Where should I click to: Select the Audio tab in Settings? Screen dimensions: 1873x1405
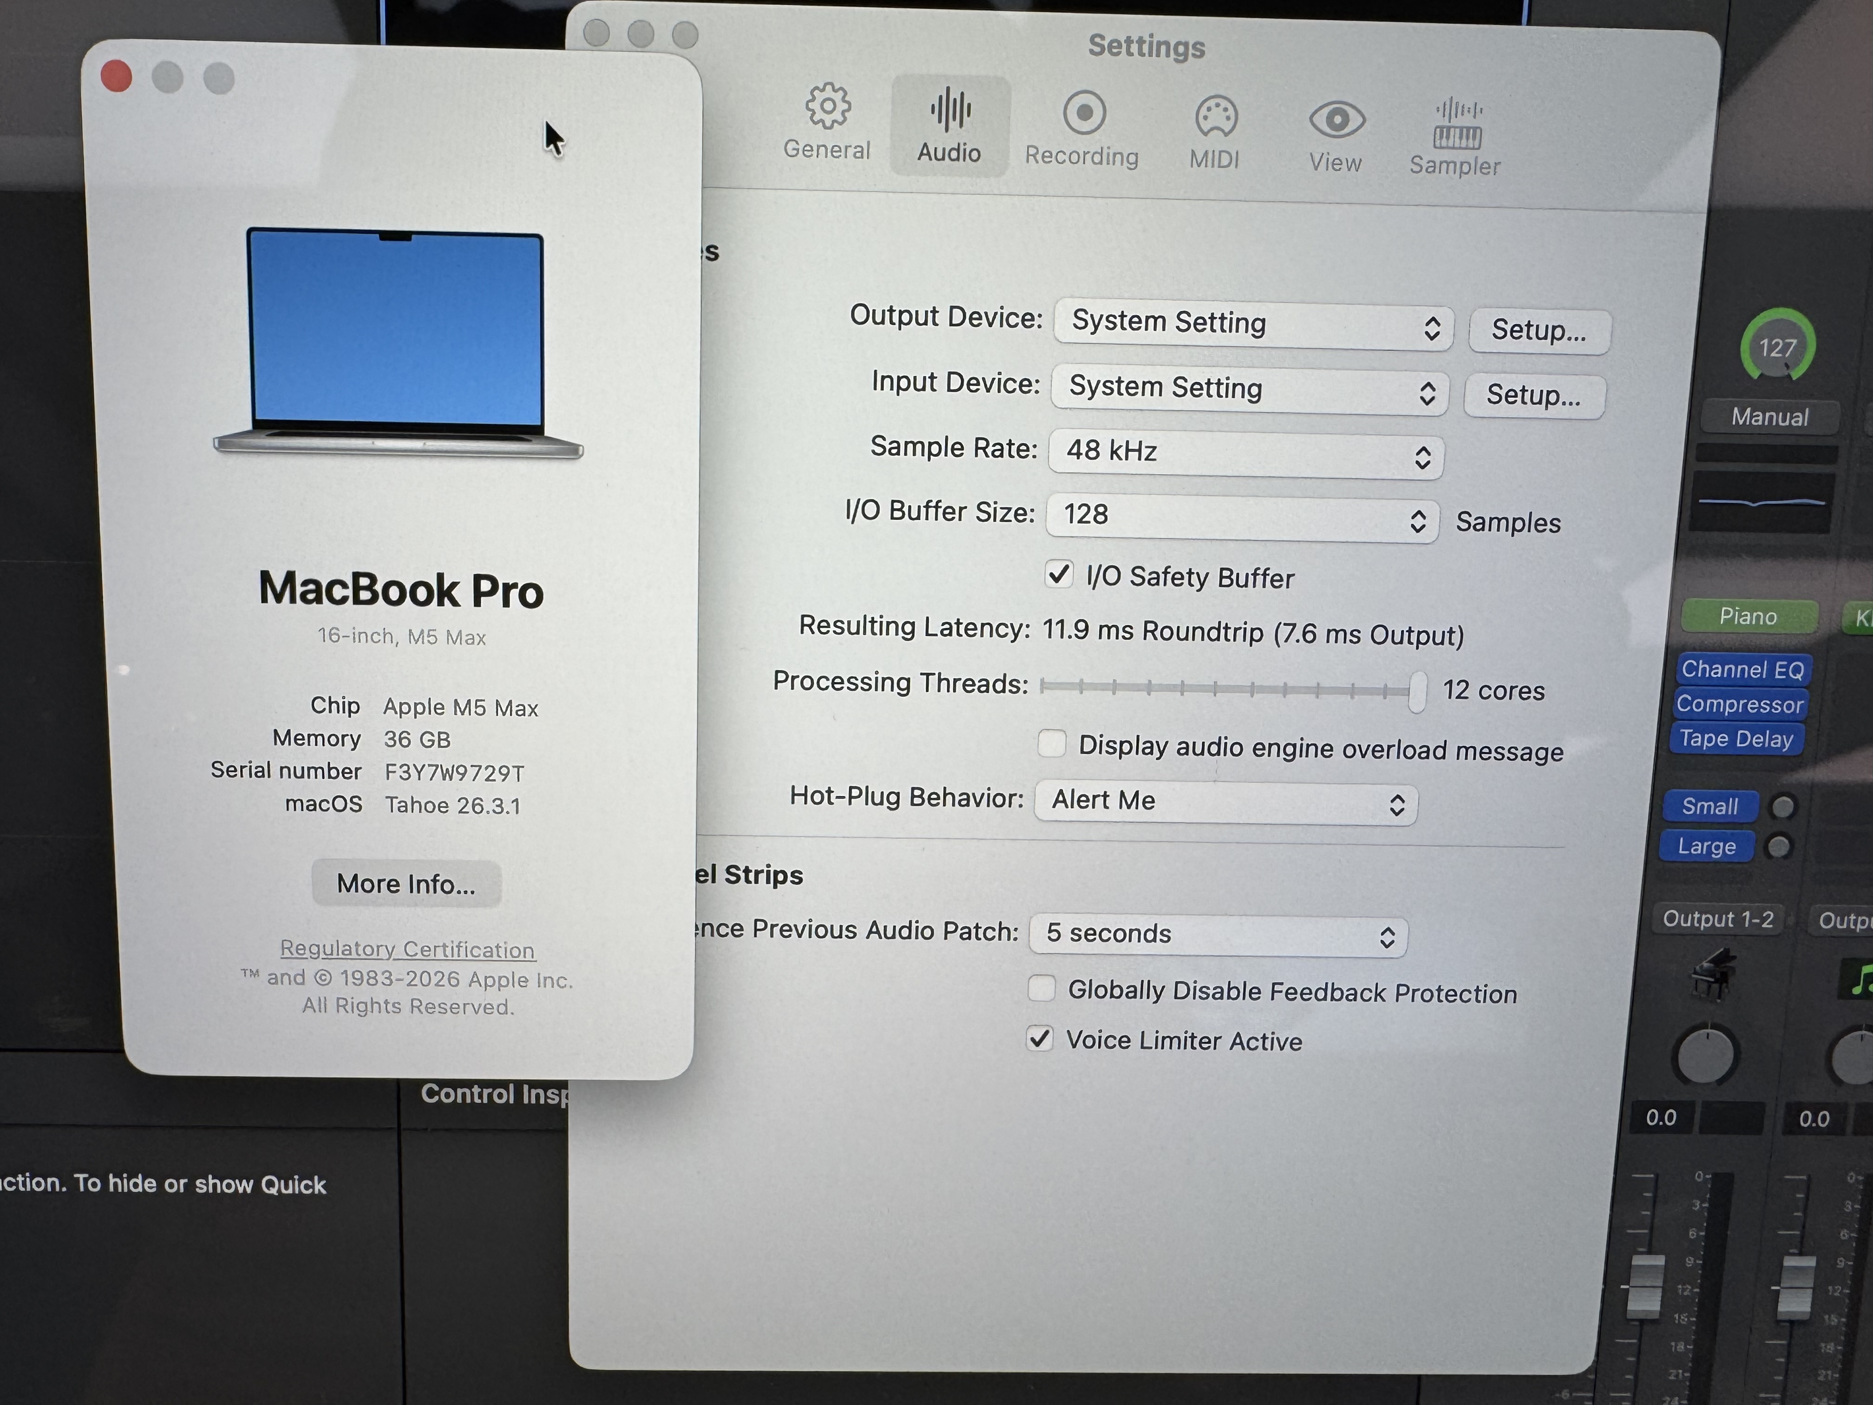tap(949, 125)
